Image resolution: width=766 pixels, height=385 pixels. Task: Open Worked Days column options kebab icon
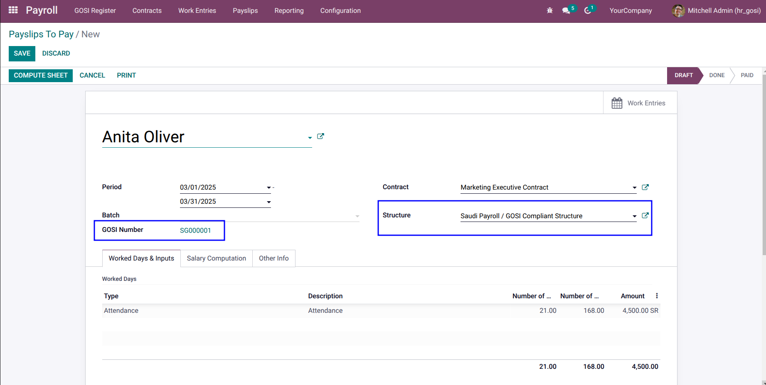pyautogui.click(x=657, y=296)
